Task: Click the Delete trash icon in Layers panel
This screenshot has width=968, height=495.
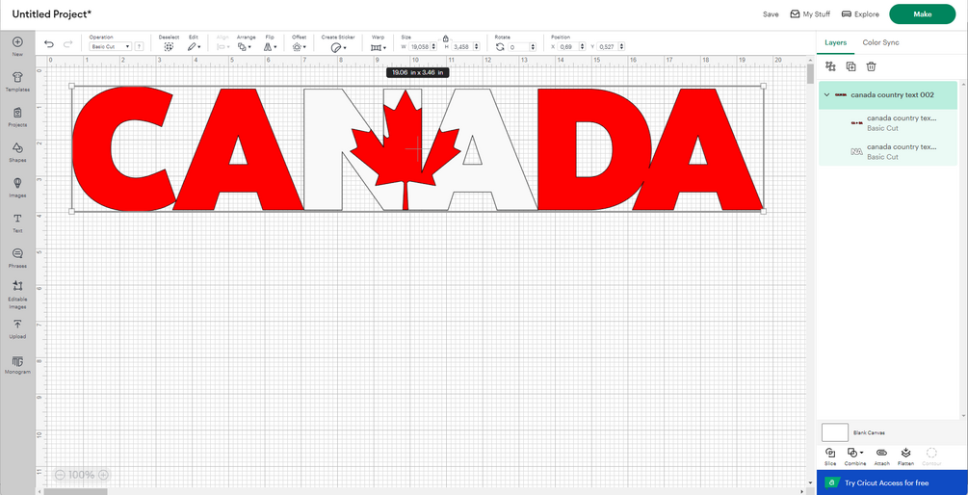Action: [x=871, y=66]
